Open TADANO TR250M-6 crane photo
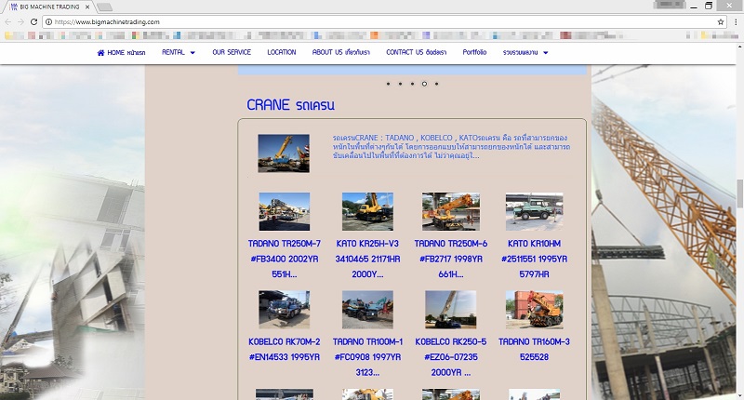The width and height of the screenshot is (744, 400). coord(451,211)
